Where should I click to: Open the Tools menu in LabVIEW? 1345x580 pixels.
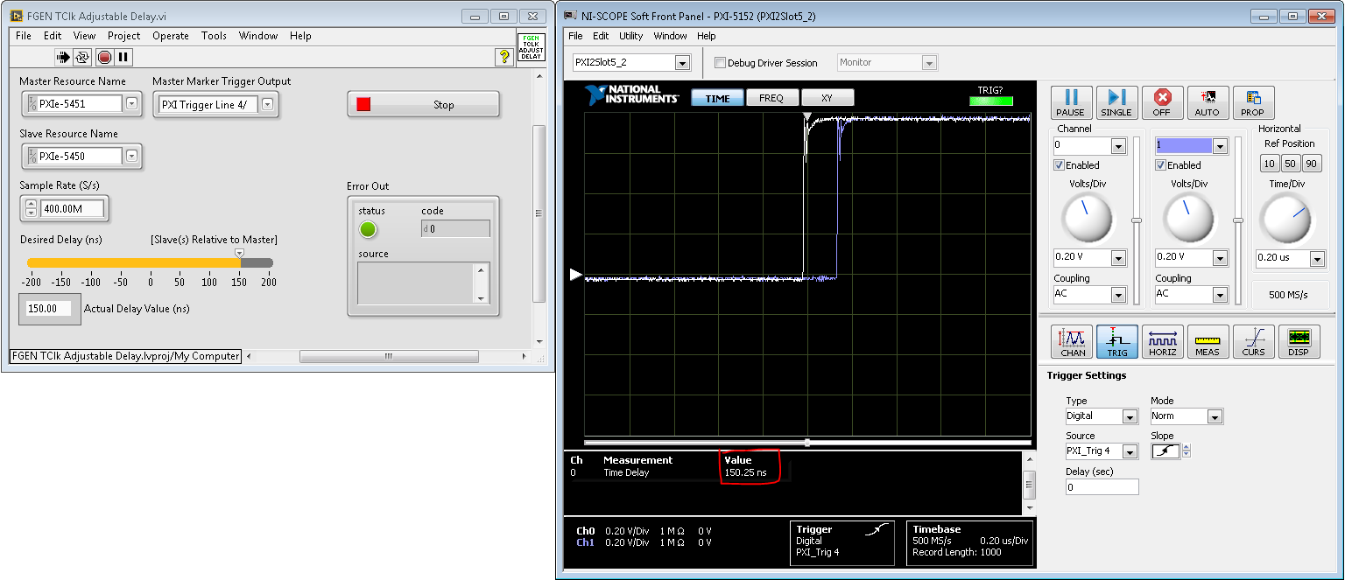point(214,36)
